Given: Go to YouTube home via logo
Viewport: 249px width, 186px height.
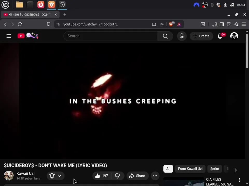Looking at the screenshot, I should (x=28, y=36).
